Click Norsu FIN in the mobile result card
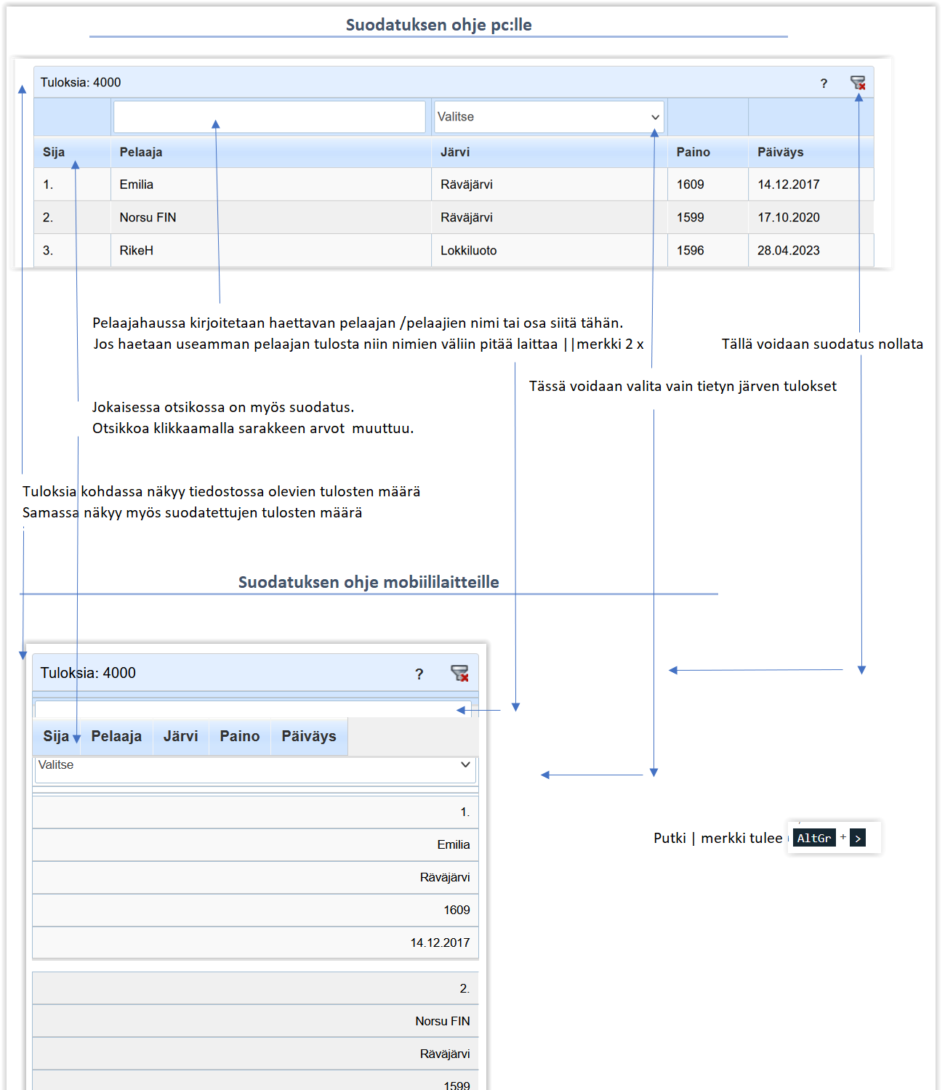945x1090 pixels. click(443, 1021)
